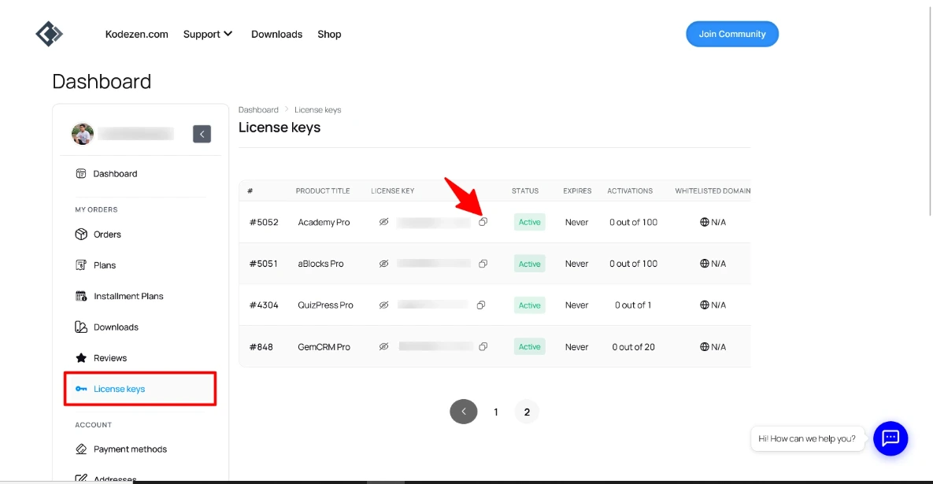Click the ACTIVATIONS column header
933x484 pixels.
(630, 191)
